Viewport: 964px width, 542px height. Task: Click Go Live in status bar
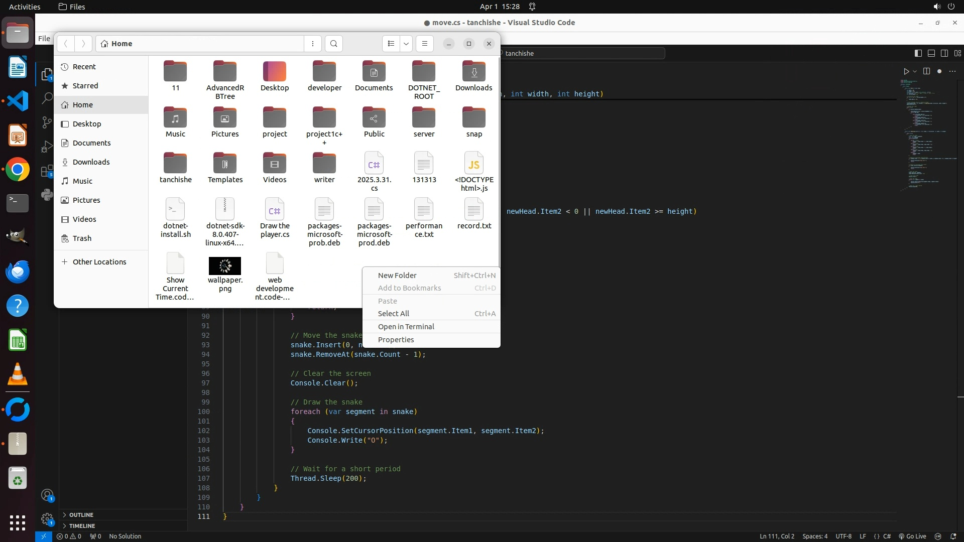click(912, 536)
